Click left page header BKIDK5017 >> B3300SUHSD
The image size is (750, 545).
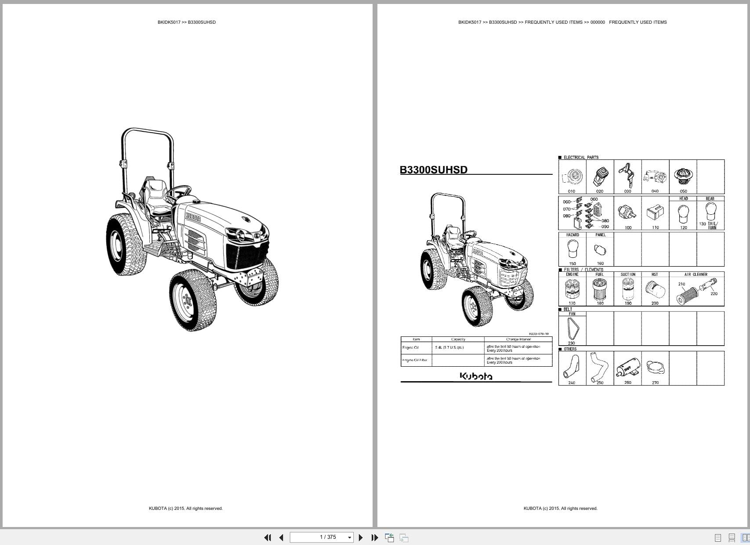click(187, 22)
